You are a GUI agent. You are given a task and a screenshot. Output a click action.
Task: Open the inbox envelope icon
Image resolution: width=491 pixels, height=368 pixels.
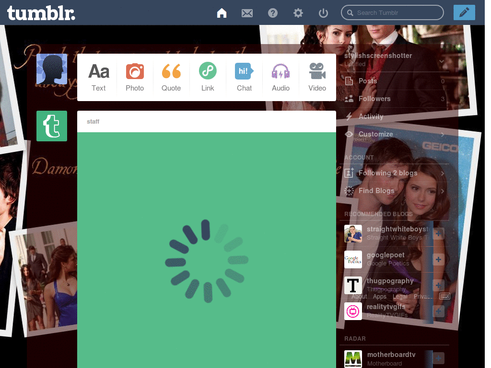tap(247, 13)
